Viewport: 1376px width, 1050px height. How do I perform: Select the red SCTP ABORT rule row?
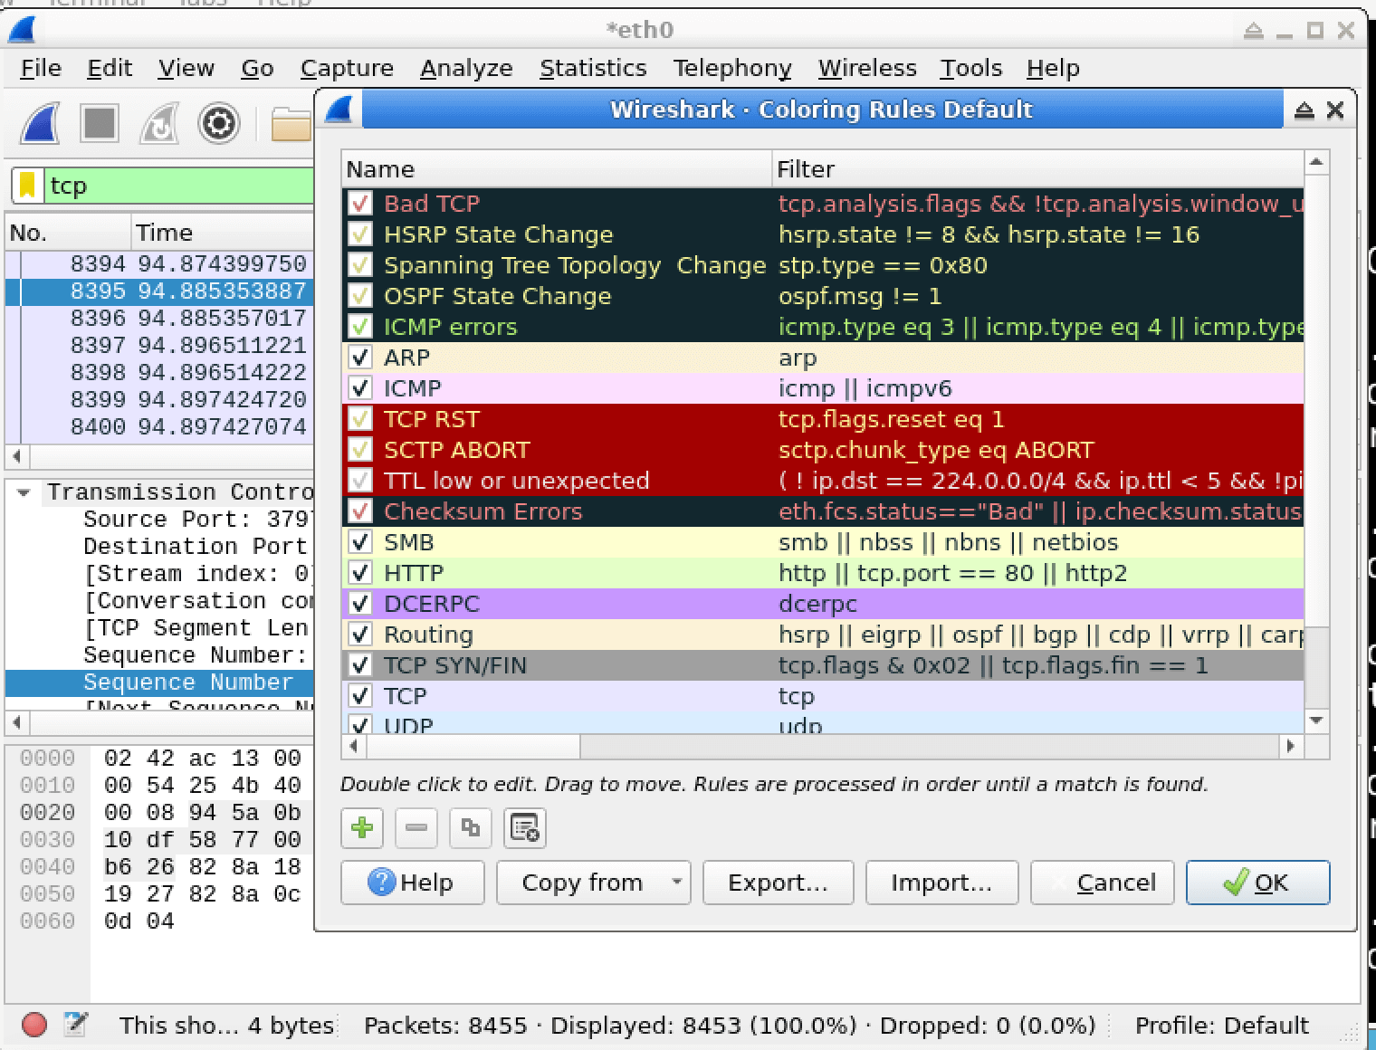tap(823, 450)
